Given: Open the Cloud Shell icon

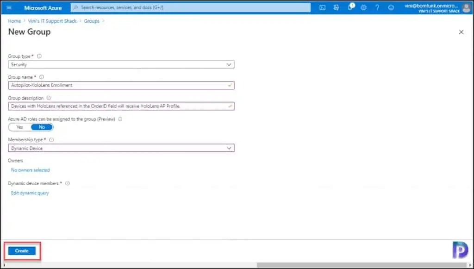Looking at the screenshot, I should 323,7.
